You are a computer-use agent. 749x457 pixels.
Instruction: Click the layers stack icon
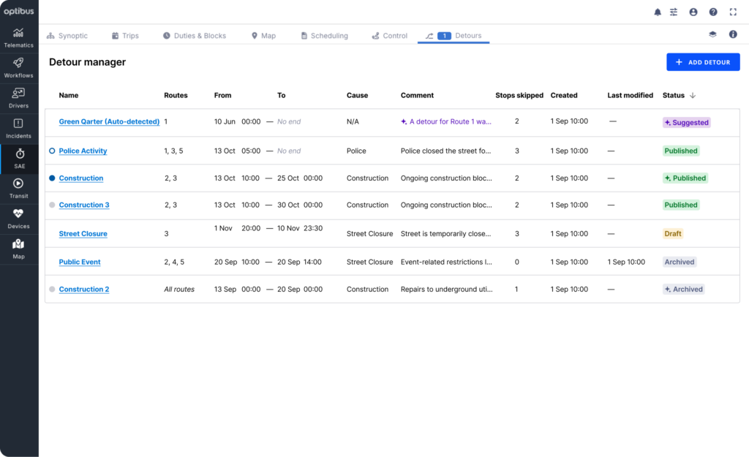(x=712, y=34)
